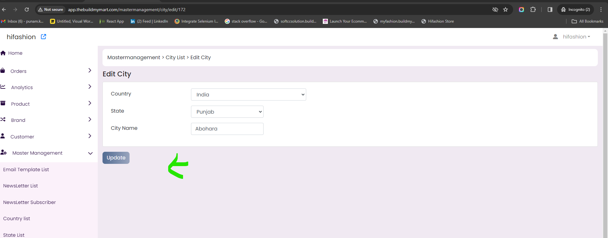Click Edit City in the breadcrumb
Image resolution: width=608 pixels, height=238 pixels.
(x=201, y=58)
